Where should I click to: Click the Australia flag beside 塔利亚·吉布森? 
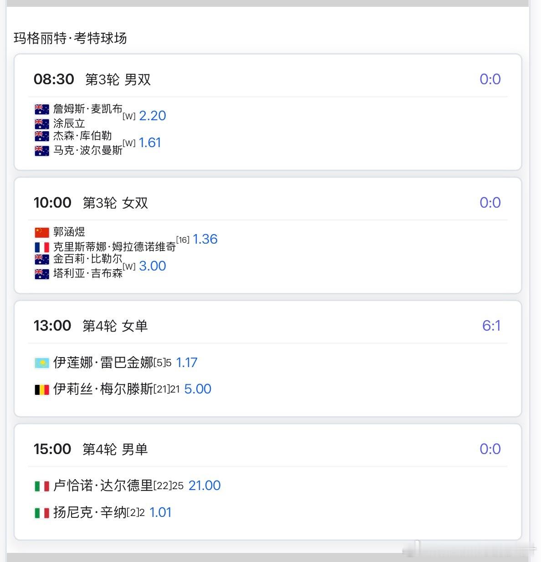[42, 274]
